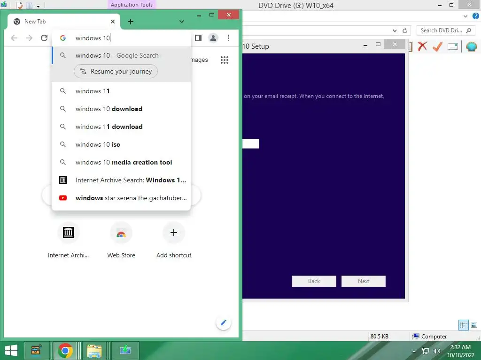Open File Explorer from taskbar
481x360 pixels.
click(x=94, y=351)
